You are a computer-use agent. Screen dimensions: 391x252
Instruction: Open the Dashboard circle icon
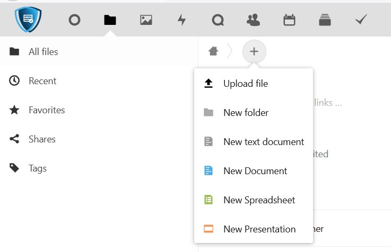[75, 20]
